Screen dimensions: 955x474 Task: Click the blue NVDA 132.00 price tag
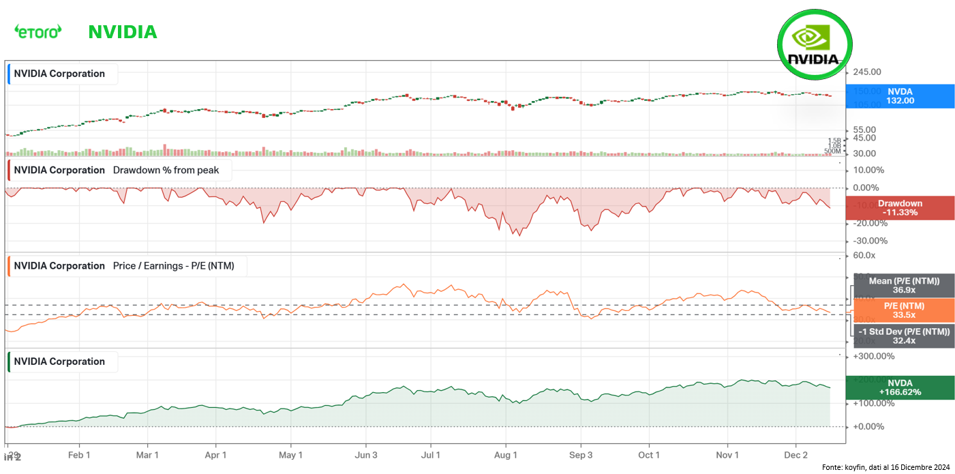[x=900, y=96]
